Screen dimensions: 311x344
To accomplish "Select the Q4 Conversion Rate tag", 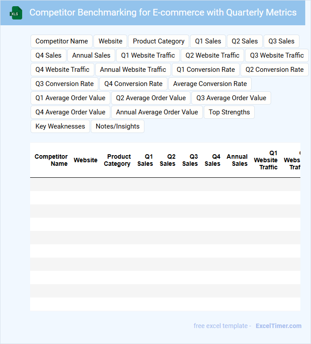I will (133, 84).
